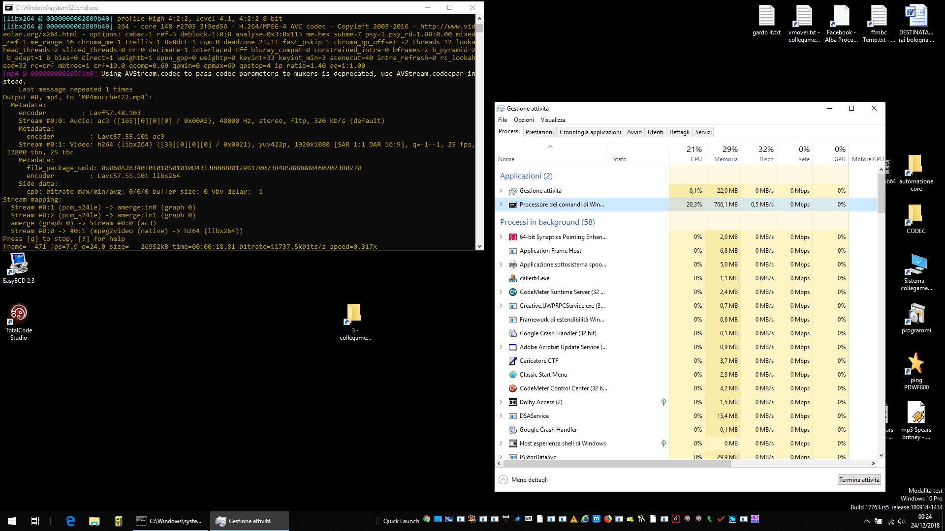
Task: Open ping PDWF800 star shortcut
Action: (915, 364)
